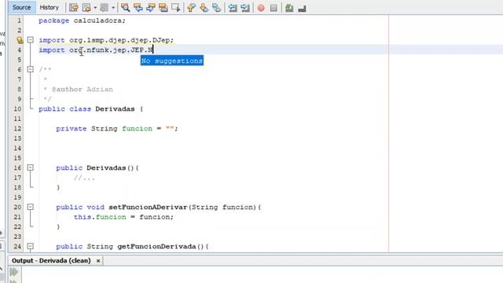Switch to the Source view tab
The width and height of the screenshot is (503, 283).
pyautogui.click(x=21, y=7)
